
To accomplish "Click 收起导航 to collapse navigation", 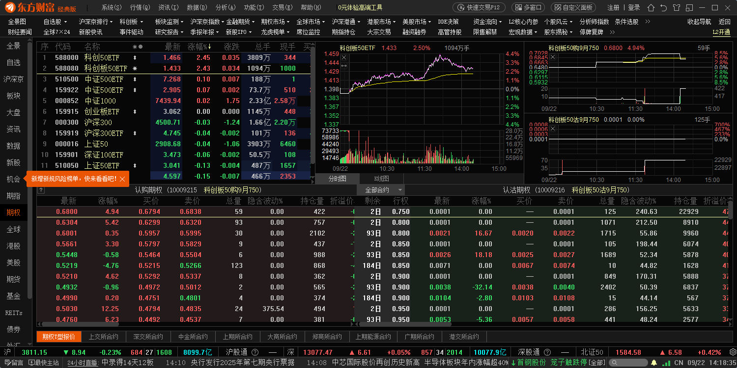I will [699, 22].
